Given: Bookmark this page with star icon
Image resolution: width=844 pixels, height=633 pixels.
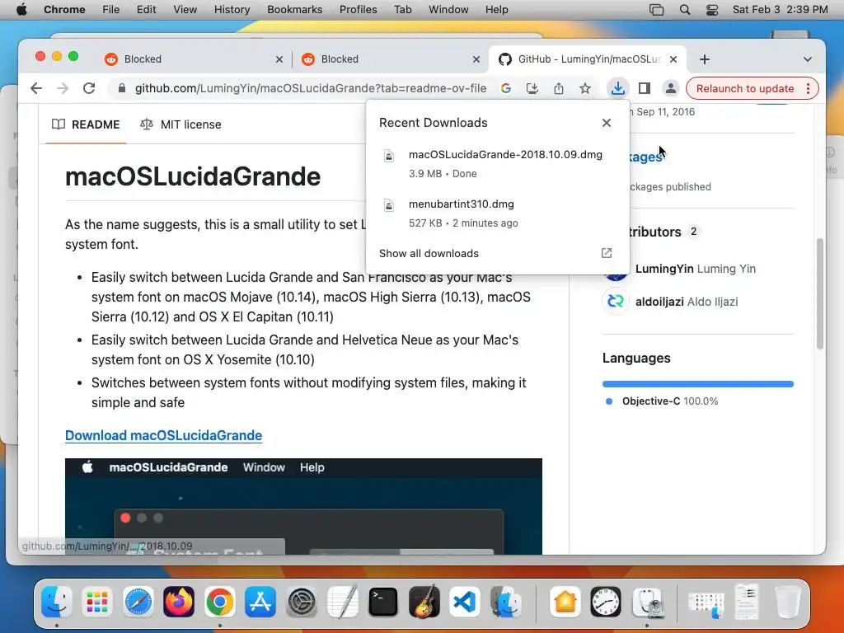Looking at the screenshot, I should pos(585,88).
